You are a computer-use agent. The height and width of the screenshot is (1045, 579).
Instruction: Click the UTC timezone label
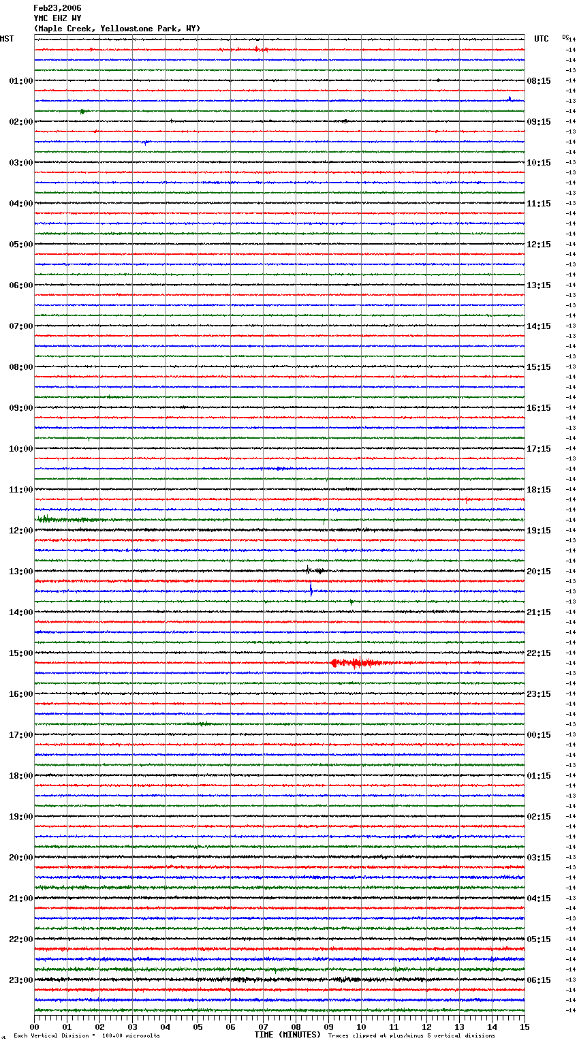click(542, 39)
